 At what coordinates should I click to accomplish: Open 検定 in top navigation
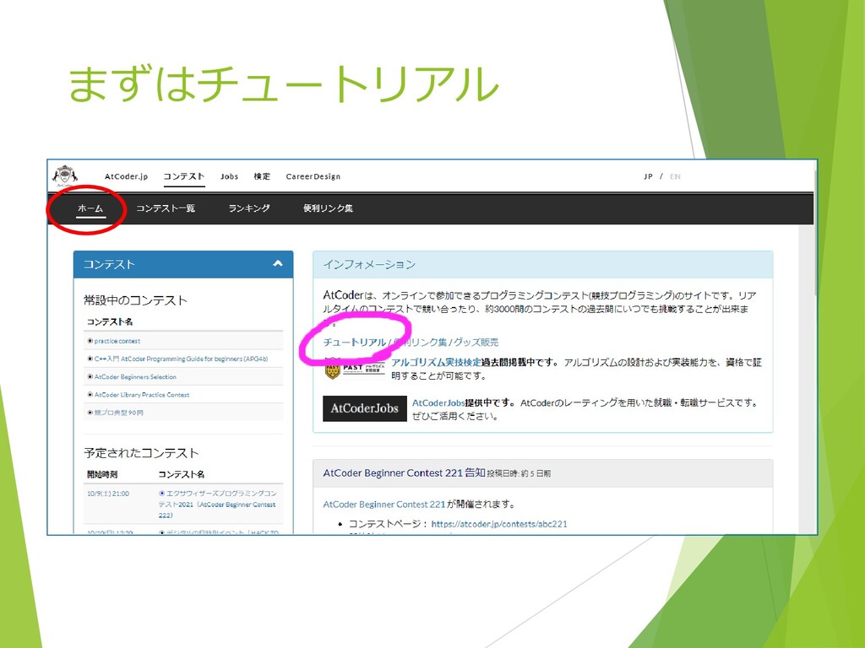pyautogui.click(x=262, y=176)
